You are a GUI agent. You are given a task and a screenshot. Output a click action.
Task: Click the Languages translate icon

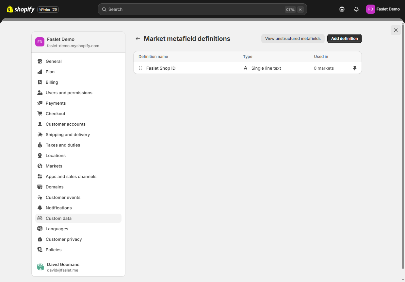coord(40,229)
